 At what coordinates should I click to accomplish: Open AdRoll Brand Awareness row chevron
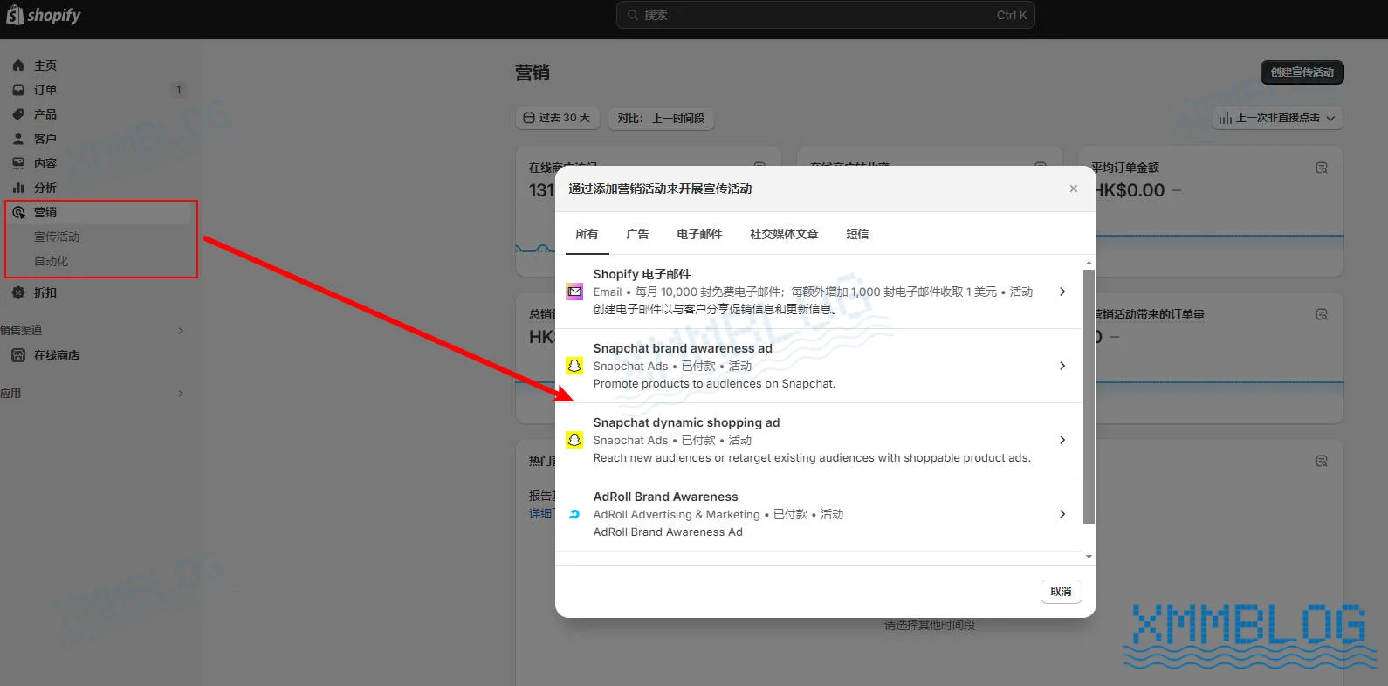click(1062, 514)
